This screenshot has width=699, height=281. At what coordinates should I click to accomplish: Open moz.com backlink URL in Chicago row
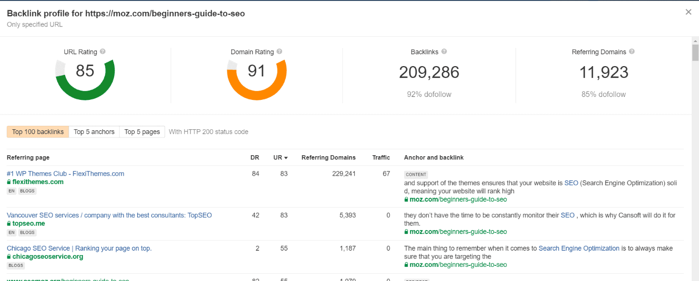point(458,265)
